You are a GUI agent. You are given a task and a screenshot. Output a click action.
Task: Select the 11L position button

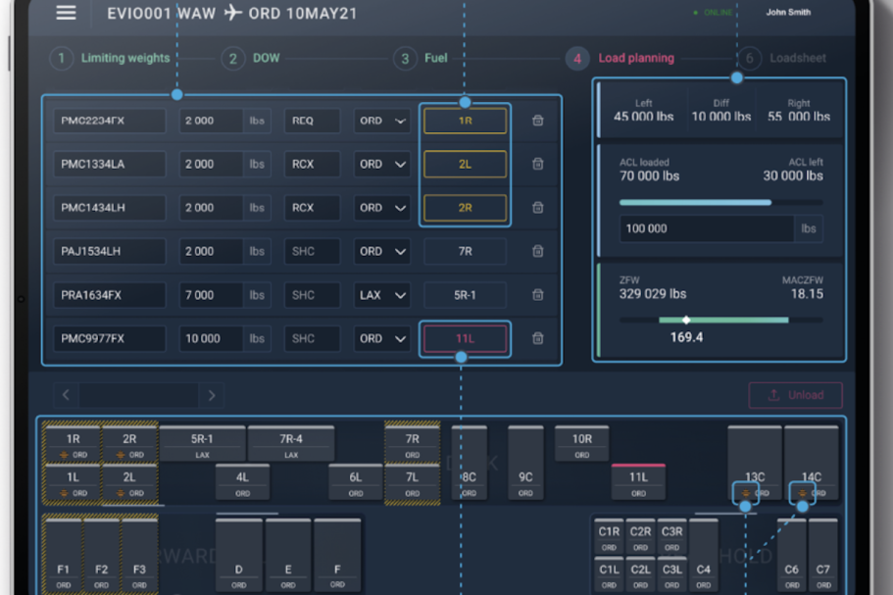[465, 339]
